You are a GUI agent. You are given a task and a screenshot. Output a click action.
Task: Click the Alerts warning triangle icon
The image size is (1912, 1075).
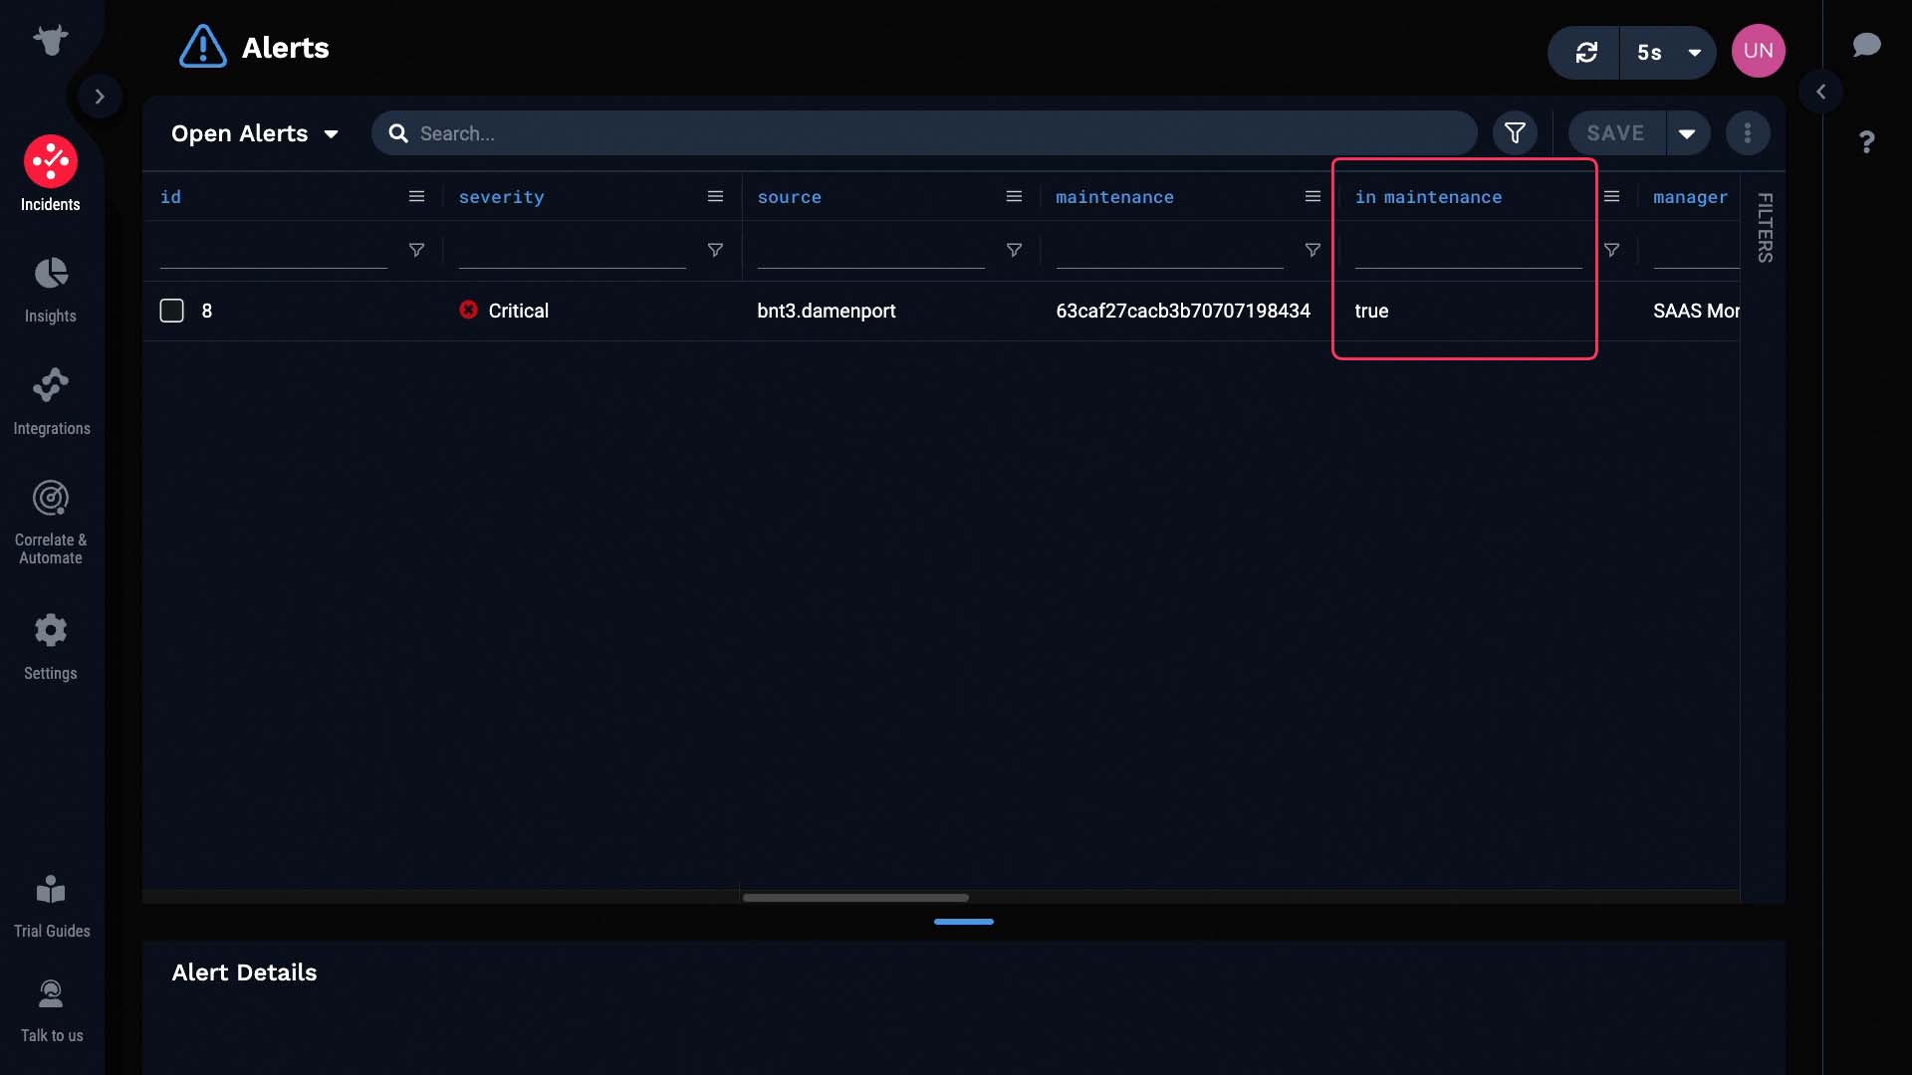[x=203, y=47]
